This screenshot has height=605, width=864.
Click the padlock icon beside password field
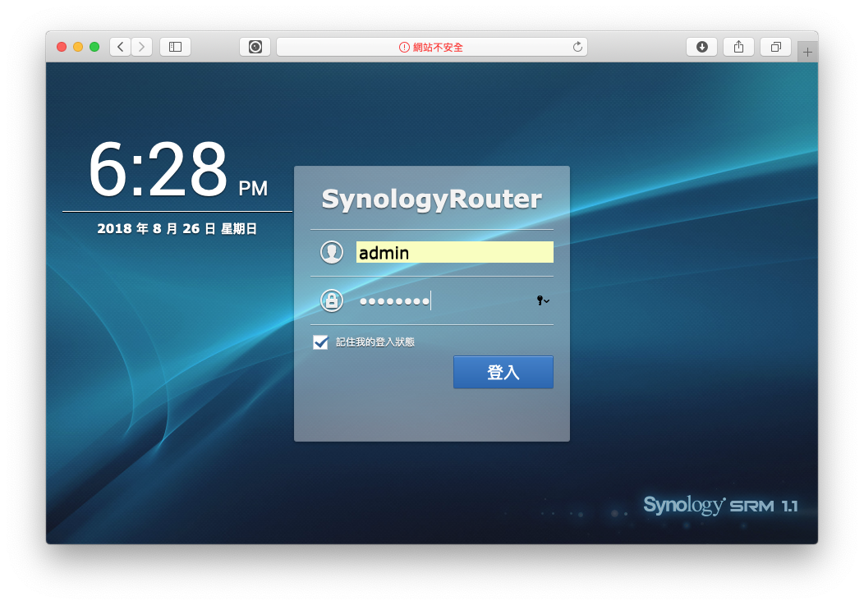(x=332, y=300)
